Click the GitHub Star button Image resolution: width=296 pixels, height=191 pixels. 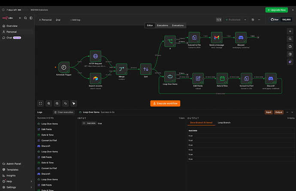275,20
